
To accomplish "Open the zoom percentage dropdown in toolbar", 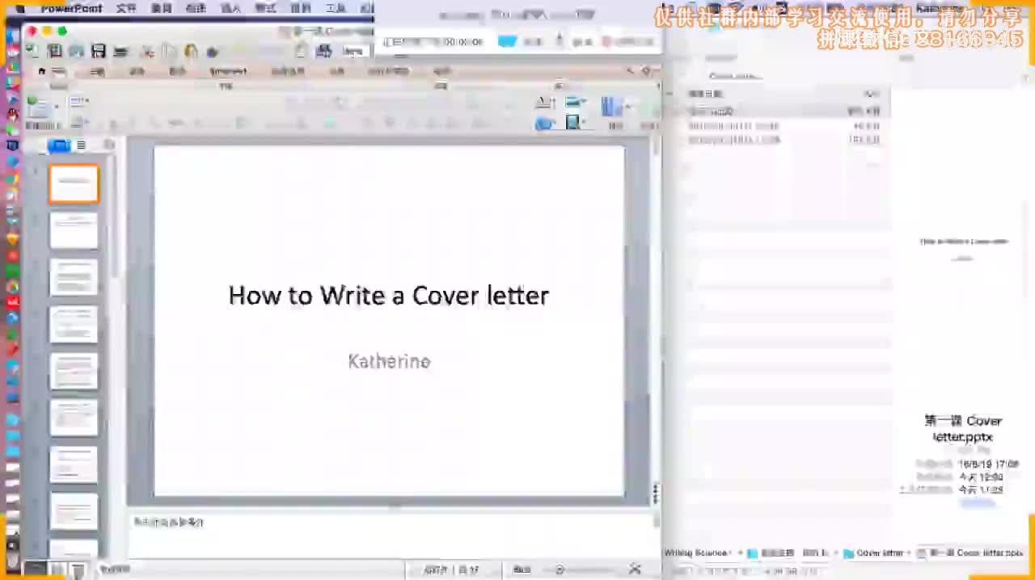I will 353,51.
